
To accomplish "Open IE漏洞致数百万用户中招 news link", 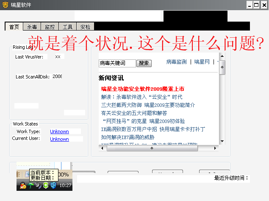I will [153, 129].
